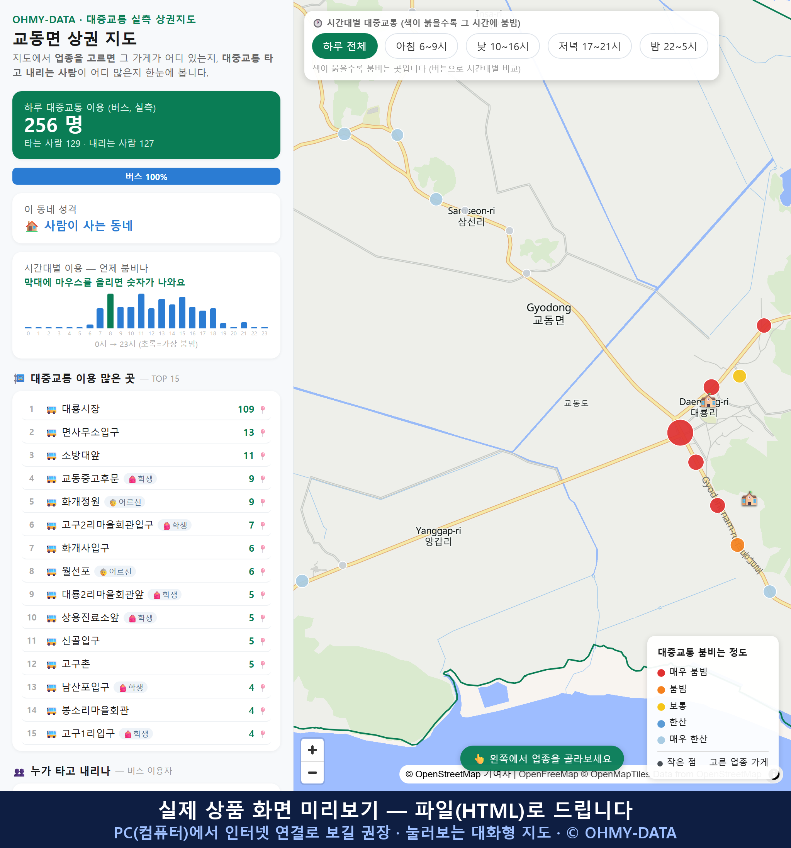Image resolution: width=791 pixels, height=848 pixels.
Task: Open the OpenFreeMap attribution link
Action: point(549,774)
